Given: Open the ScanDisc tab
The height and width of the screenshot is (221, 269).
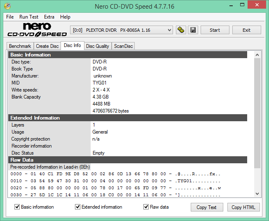Looking at the screenshot, I should pyautogui.click(x=123, y=46).
